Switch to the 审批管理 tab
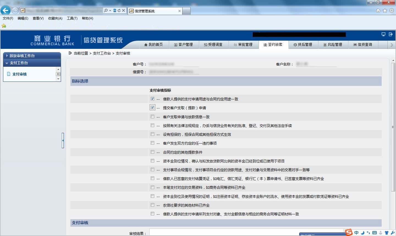 tap(243, 44)
